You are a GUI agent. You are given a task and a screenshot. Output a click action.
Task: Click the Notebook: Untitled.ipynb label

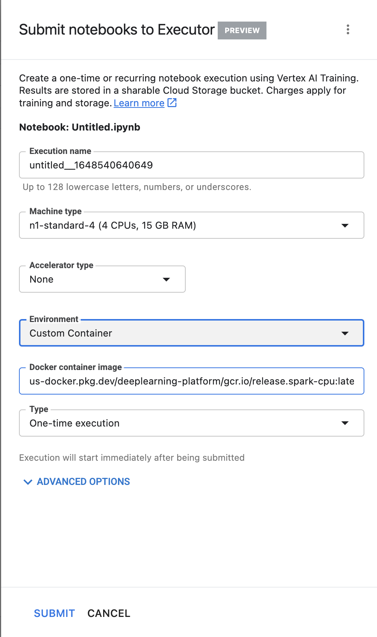point(80,127)
